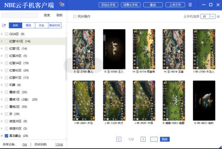Click 上传文件 upload button
The image size is (222, 149).
point(175,5)
